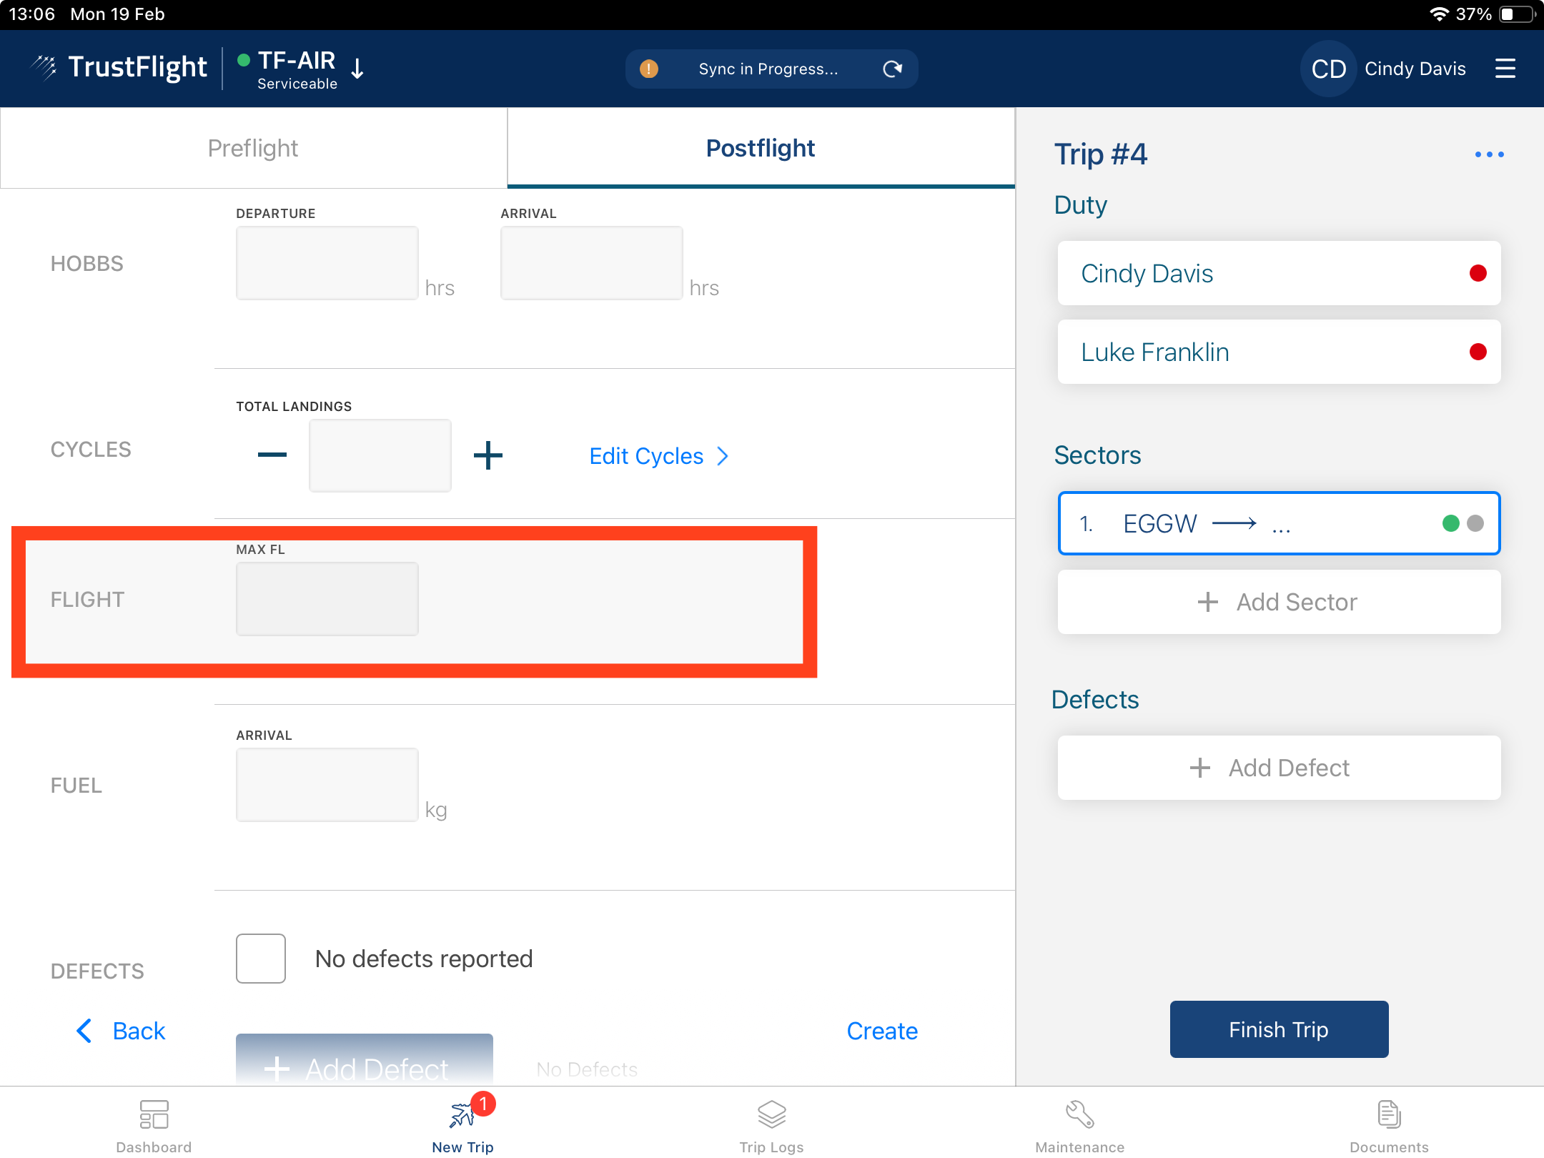Screen dimensions: 1544x1158
Task: Open Trip #4 three-dot options menu
Action: 1489,154
